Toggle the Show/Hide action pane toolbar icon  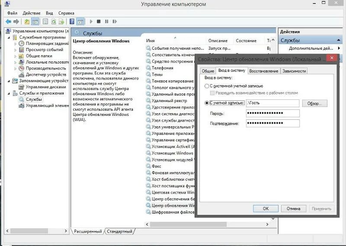80,22
